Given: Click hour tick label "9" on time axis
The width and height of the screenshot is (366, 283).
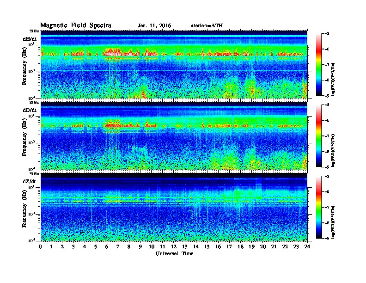Looking at the screenshot, I should (140, 247).
